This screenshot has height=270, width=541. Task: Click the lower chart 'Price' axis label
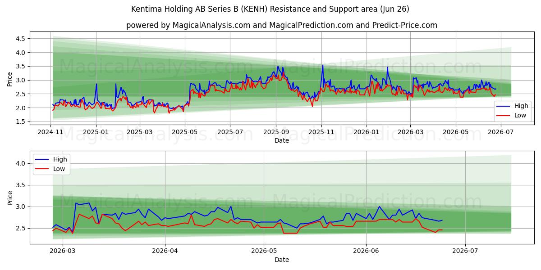tap(10, 198)
